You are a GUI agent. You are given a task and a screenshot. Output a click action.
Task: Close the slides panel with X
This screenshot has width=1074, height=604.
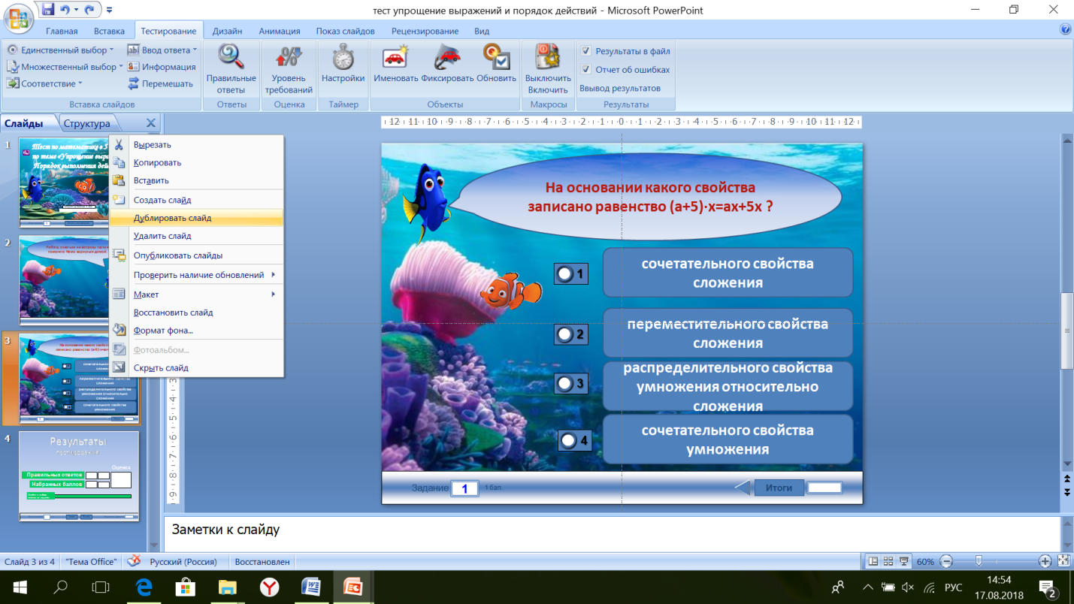click(x=150, y=123)
